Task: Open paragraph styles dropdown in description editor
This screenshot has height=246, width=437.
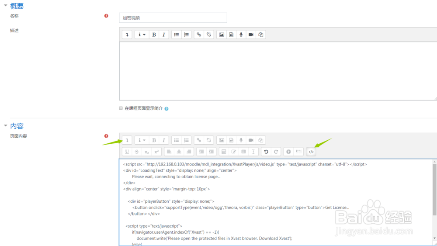Action: [142, 35]
